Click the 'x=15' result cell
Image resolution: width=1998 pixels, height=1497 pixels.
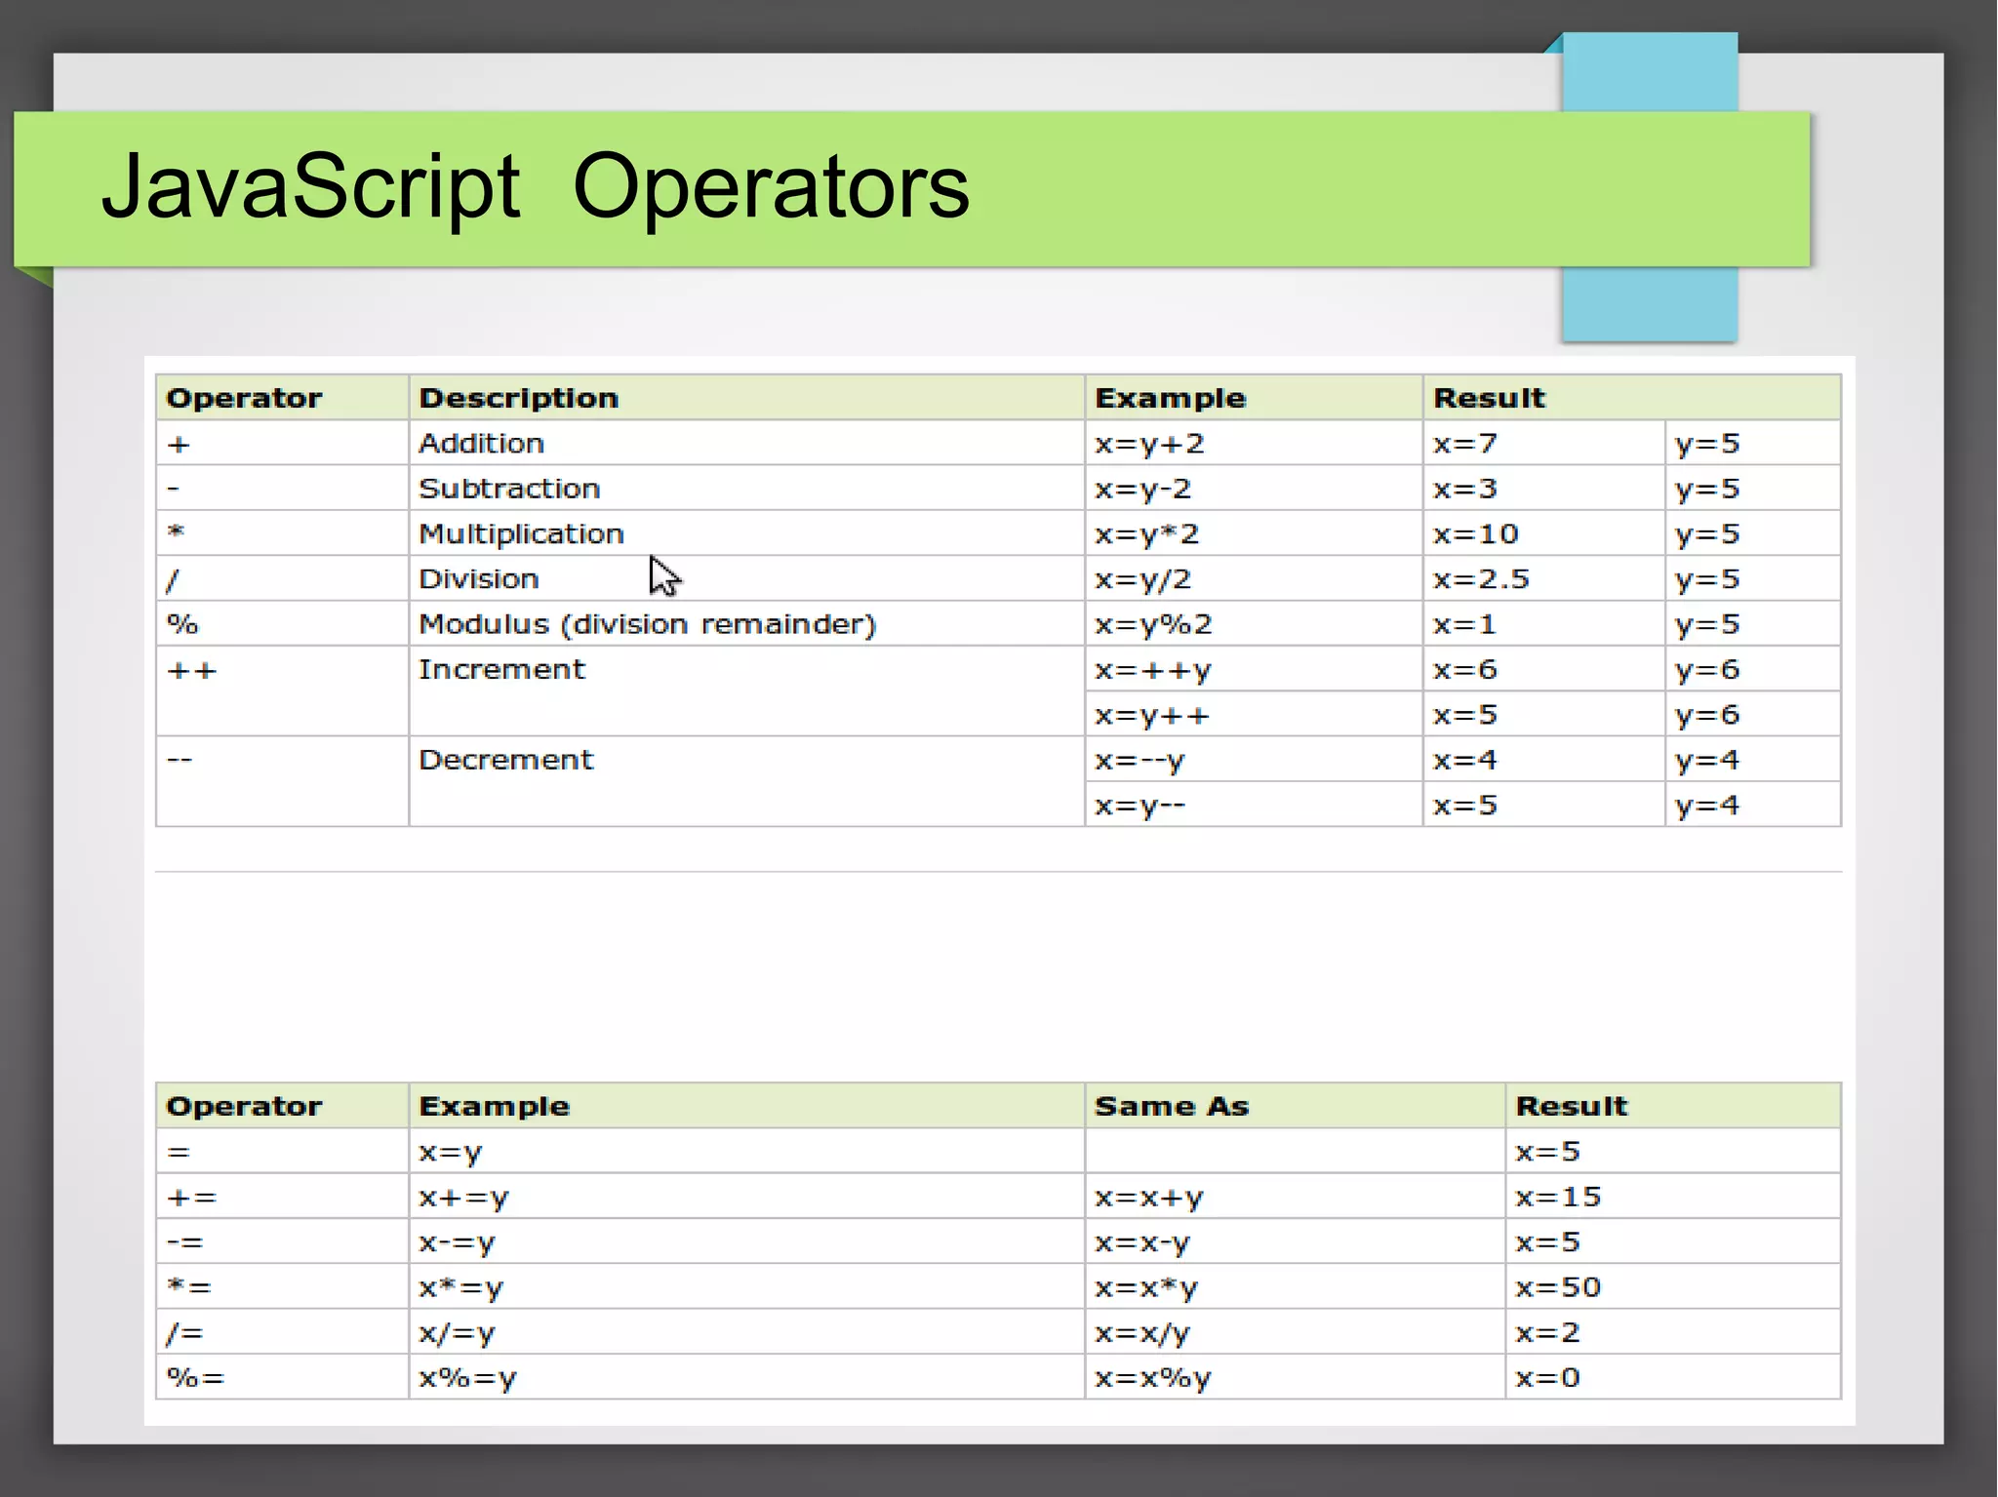tap(1673, 1196)
